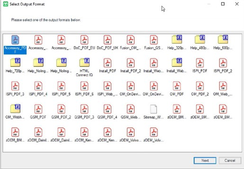The height and width of the screenshot is (169, 244).
Task: Select the ISPI_PDF_2 format icon
Action: pyautogui.click(x=223, y=66)
